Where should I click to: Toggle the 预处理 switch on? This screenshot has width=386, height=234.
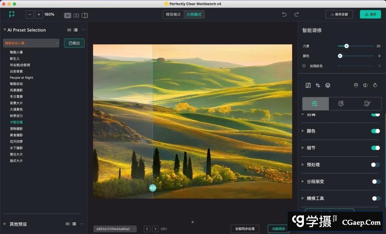376,165
